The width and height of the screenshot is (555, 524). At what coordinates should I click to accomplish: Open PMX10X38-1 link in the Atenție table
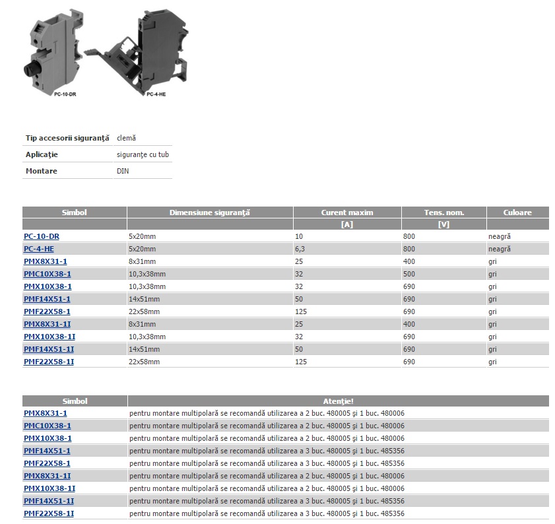(x=48, y=438)
